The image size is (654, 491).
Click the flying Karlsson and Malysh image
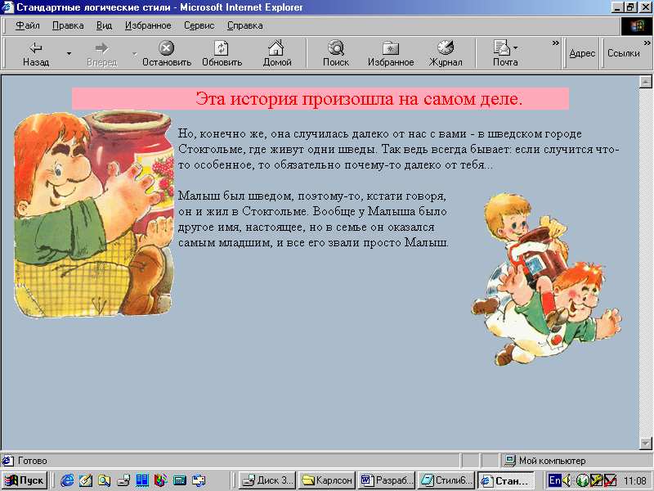[x=546, y=279]
